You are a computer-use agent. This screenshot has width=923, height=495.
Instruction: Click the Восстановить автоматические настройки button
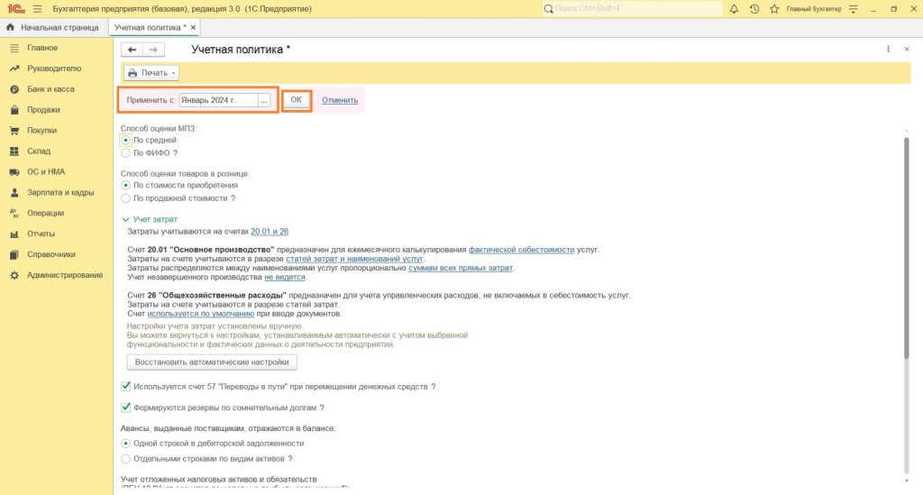click(212, 362)
